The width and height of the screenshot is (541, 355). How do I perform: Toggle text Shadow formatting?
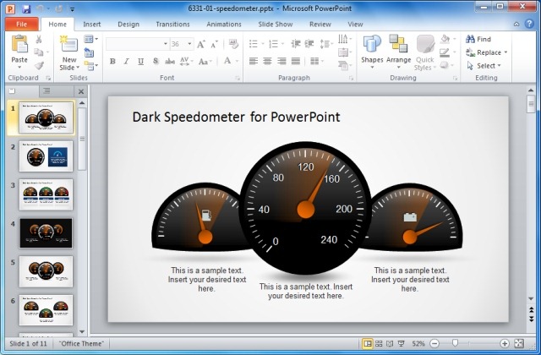(156, 62)
